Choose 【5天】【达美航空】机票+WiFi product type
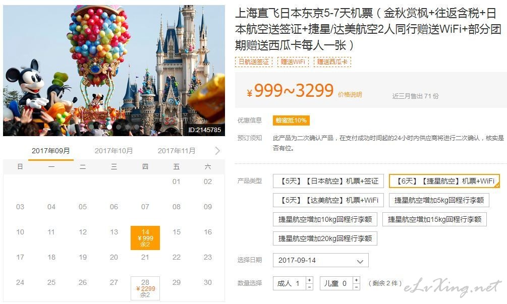This screenshot has width=507, height=304. click(328, 200)
